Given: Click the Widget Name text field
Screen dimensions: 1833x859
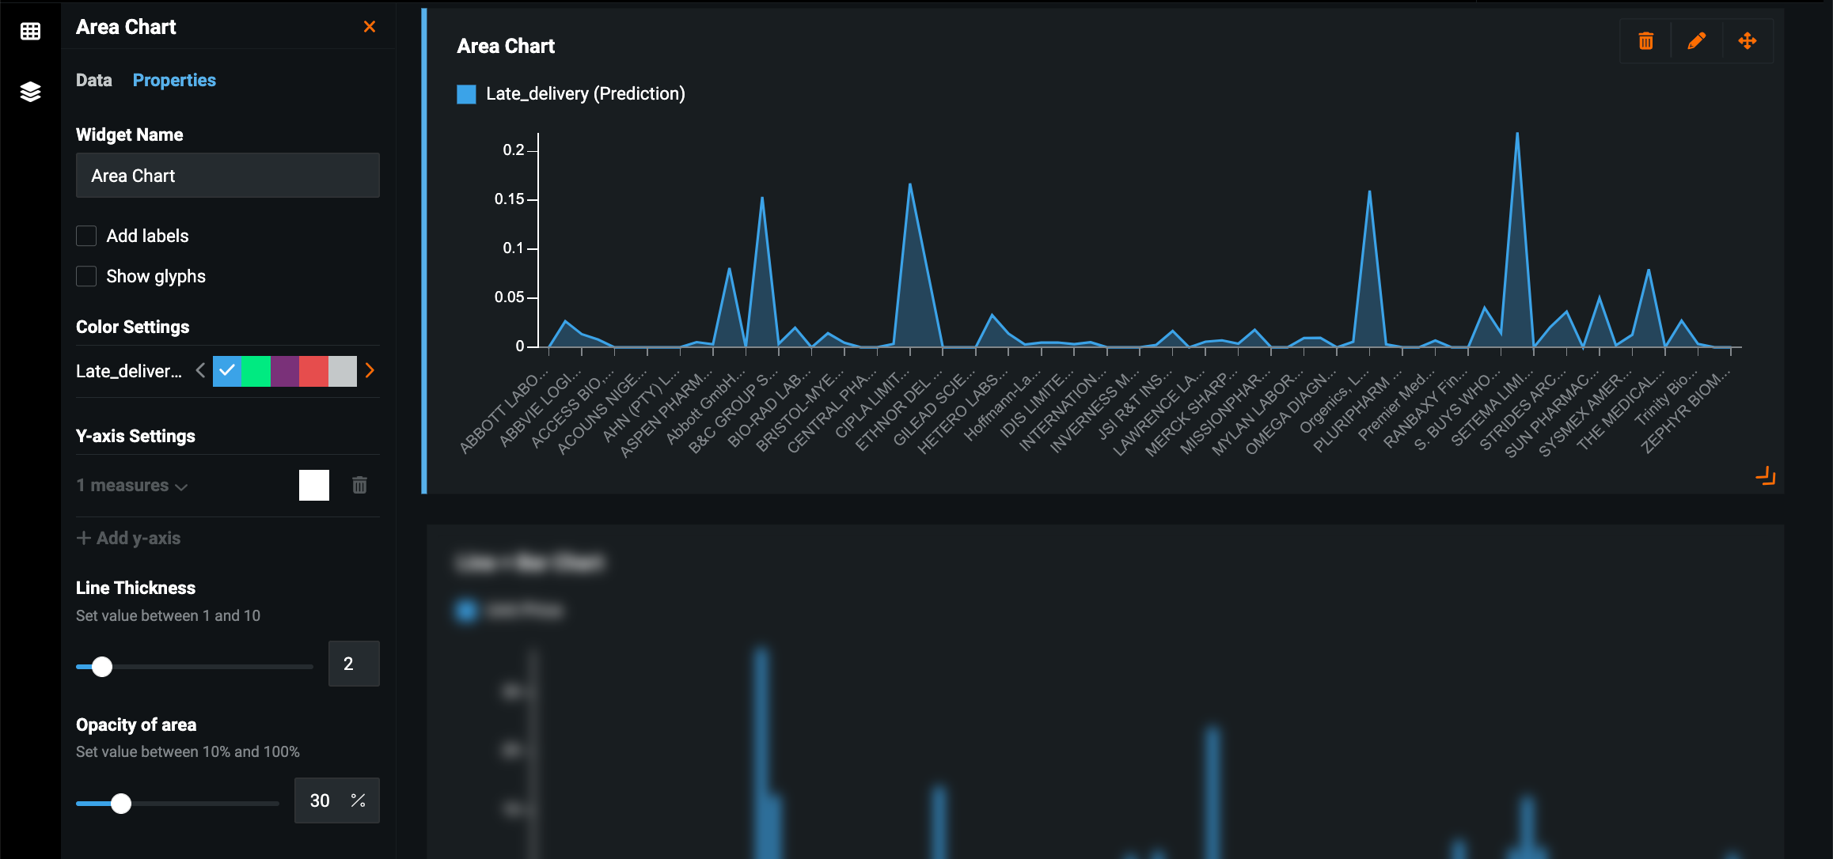Looking at the screenshot, I should (x=227, y=176).
